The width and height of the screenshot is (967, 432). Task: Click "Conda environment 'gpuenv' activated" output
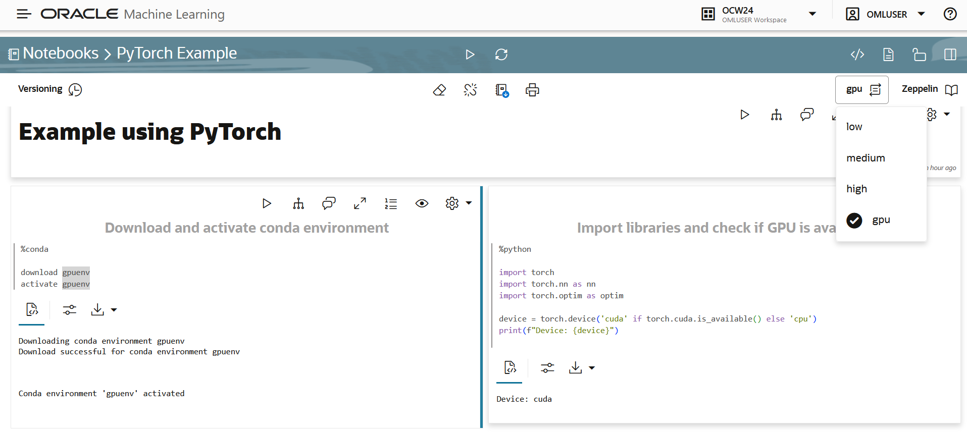[101, 394]
